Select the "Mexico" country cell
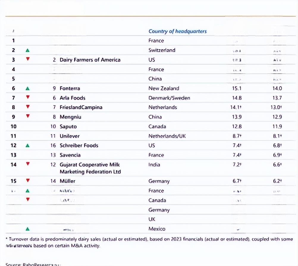Viewport: 298px width, 266px height. click(x=157, y=229)
